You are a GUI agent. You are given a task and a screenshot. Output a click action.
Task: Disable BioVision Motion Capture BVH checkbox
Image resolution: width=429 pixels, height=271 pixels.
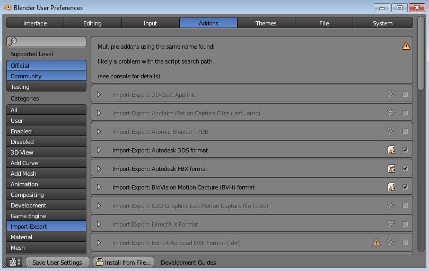click(405, 187)
